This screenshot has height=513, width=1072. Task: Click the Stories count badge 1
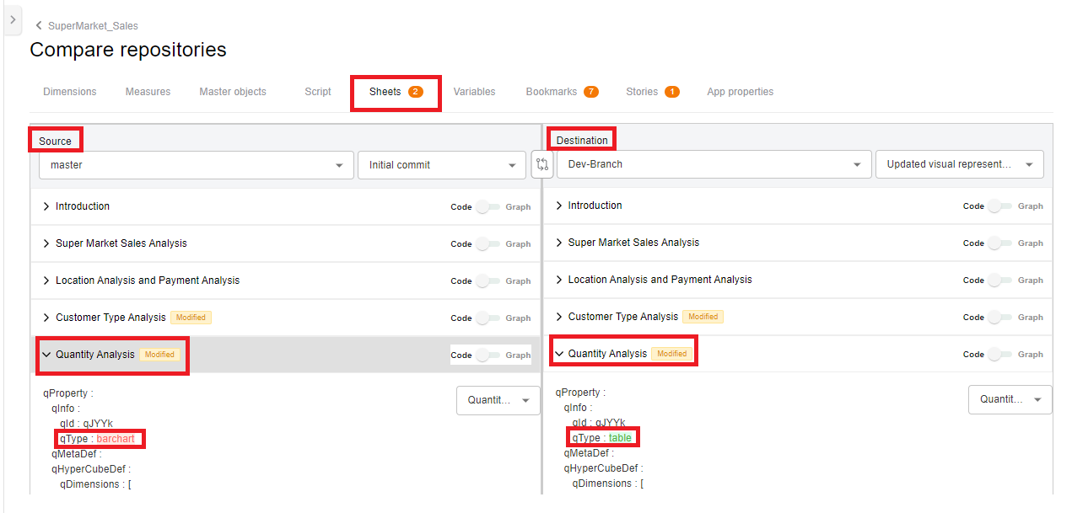point(671,92)
